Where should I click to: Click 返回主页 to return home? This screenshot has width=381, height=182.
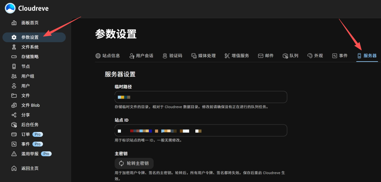coord(30,168)
